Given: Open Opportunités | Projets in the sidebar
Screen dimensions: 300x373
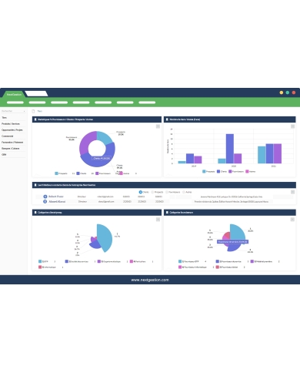Looking at the screenshot, I should 12,130.
